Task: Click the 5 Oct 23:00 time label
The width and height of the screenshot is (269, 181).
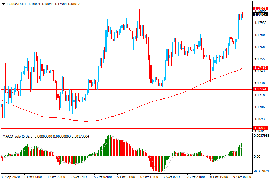Action: click(126, 177)
